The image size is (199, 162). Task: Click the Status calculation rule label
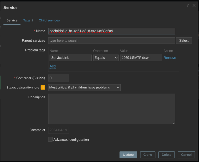23,88
